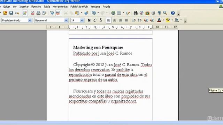223x125 pixels.
Task: Toggle bulleted list
Action: pos(140,20)
